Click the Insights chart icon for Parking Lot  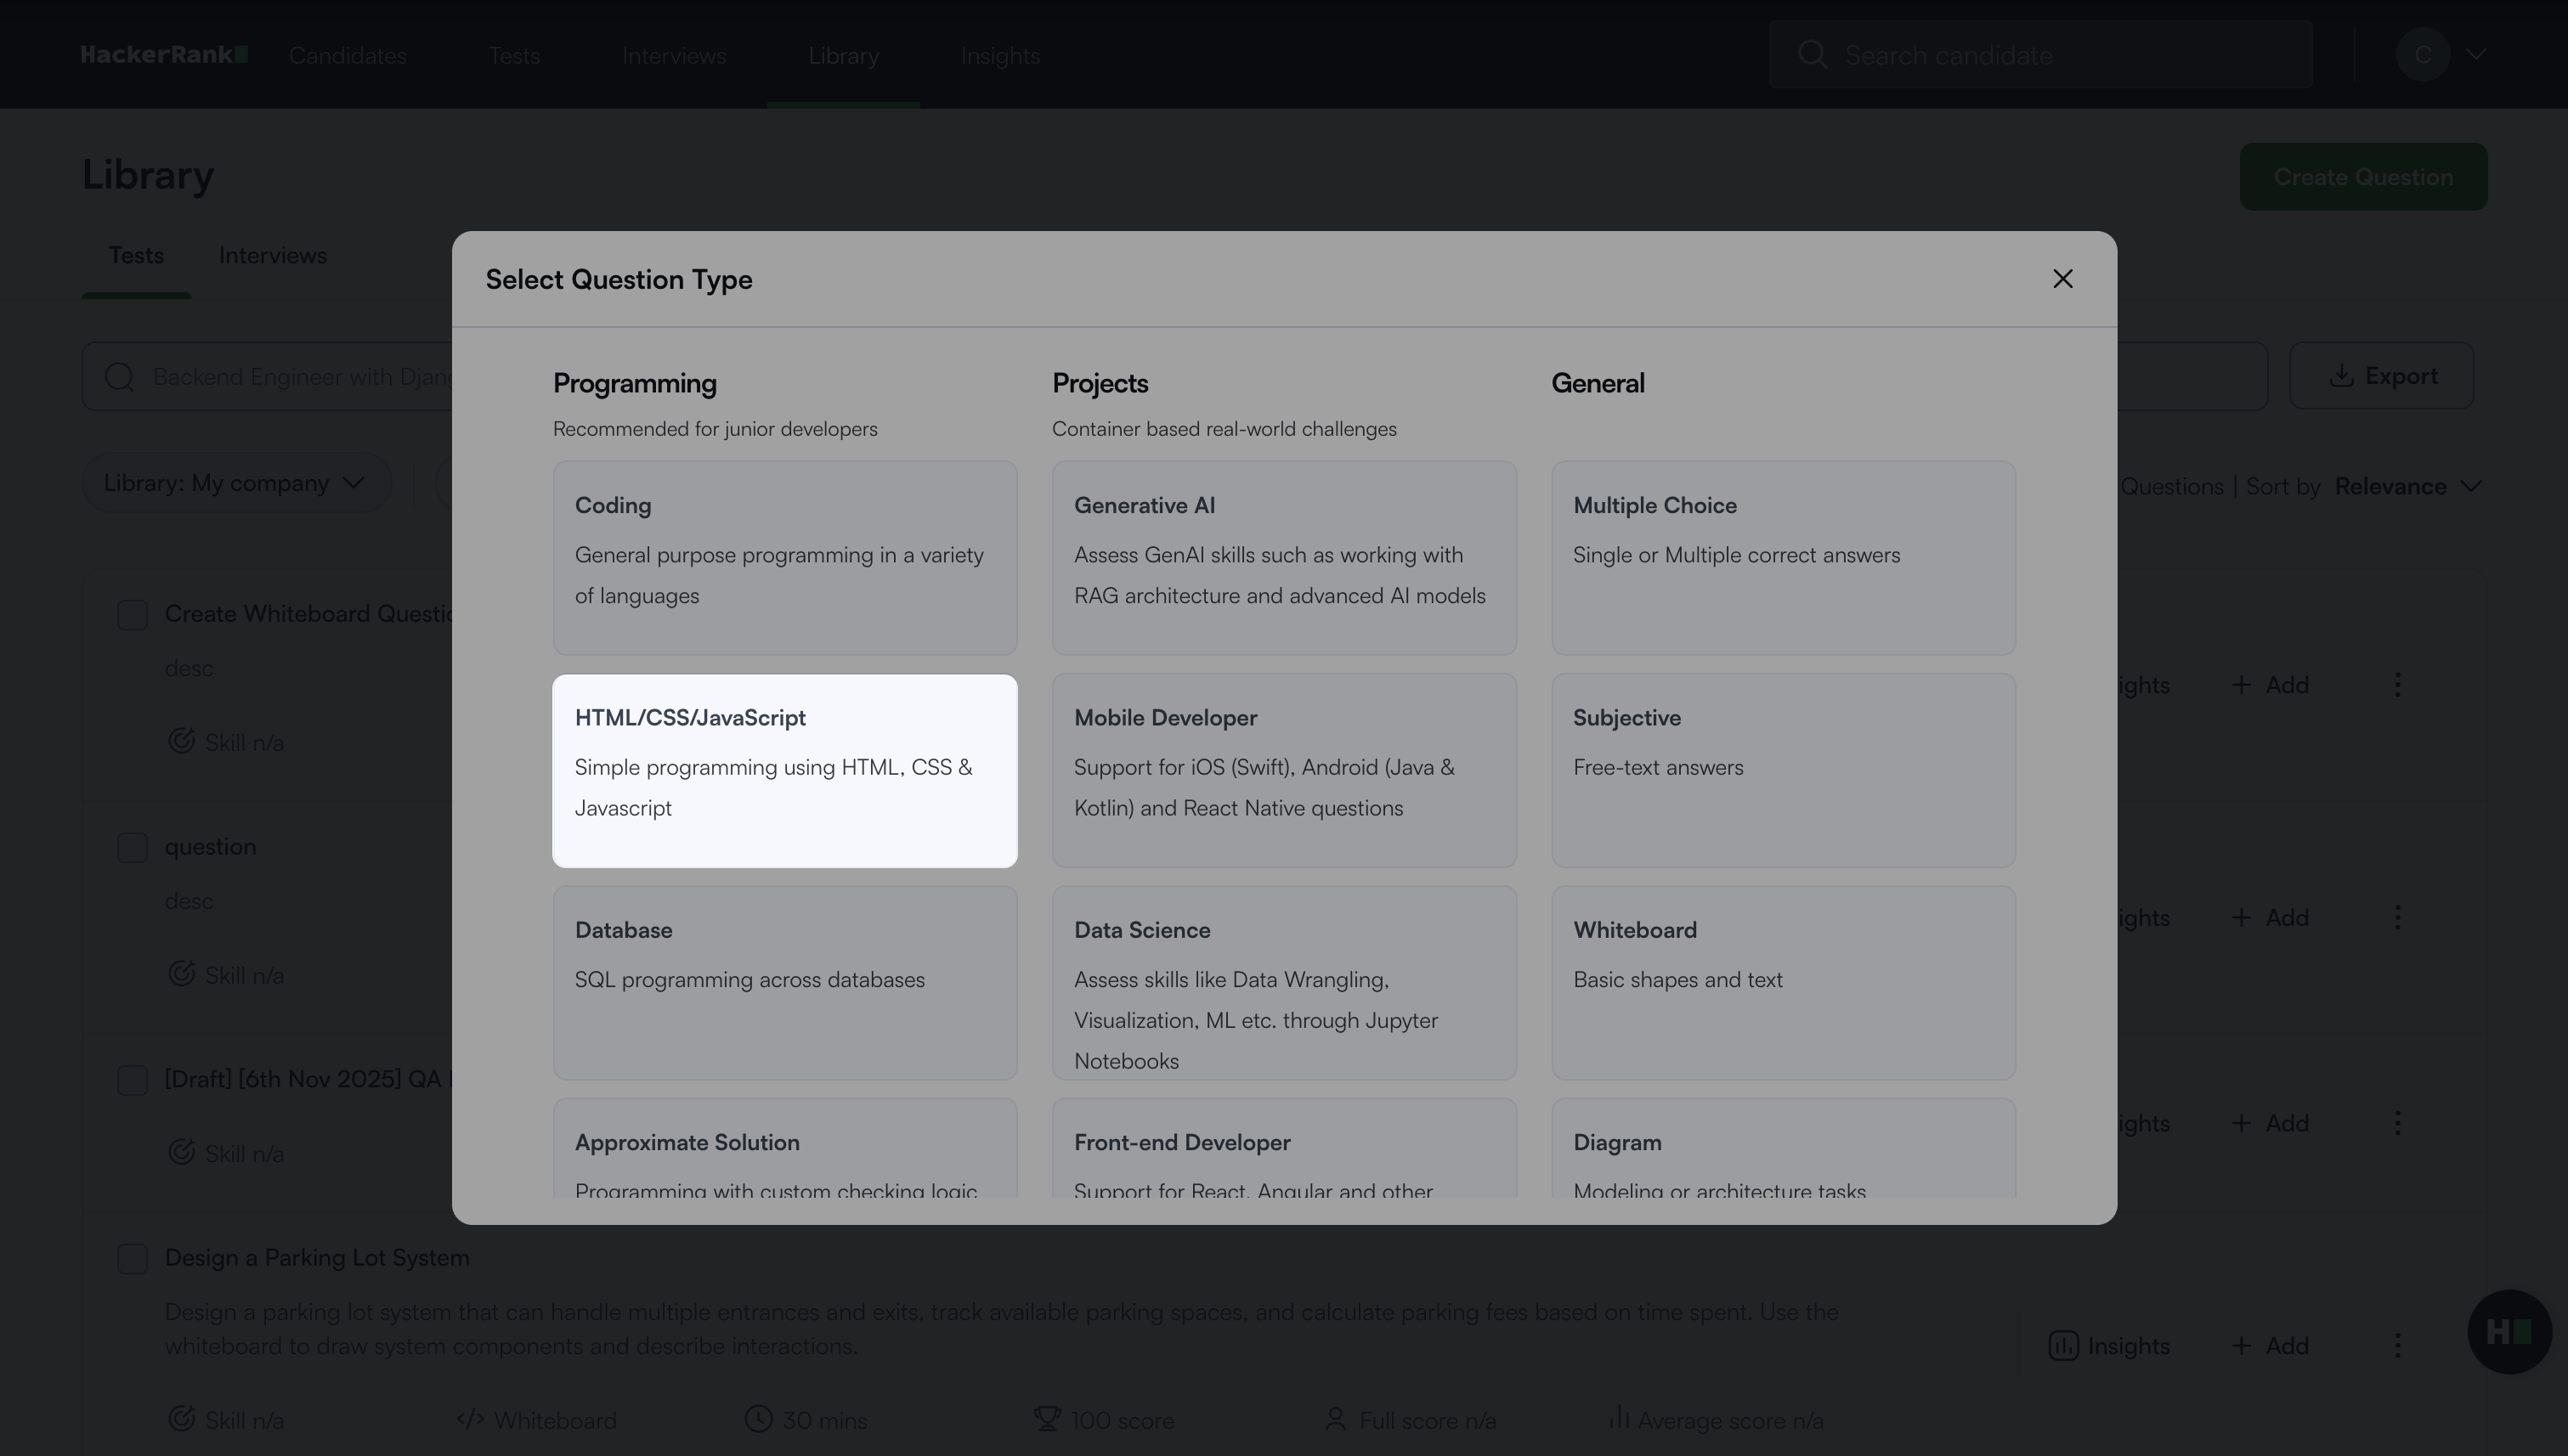point(2062,1346)
